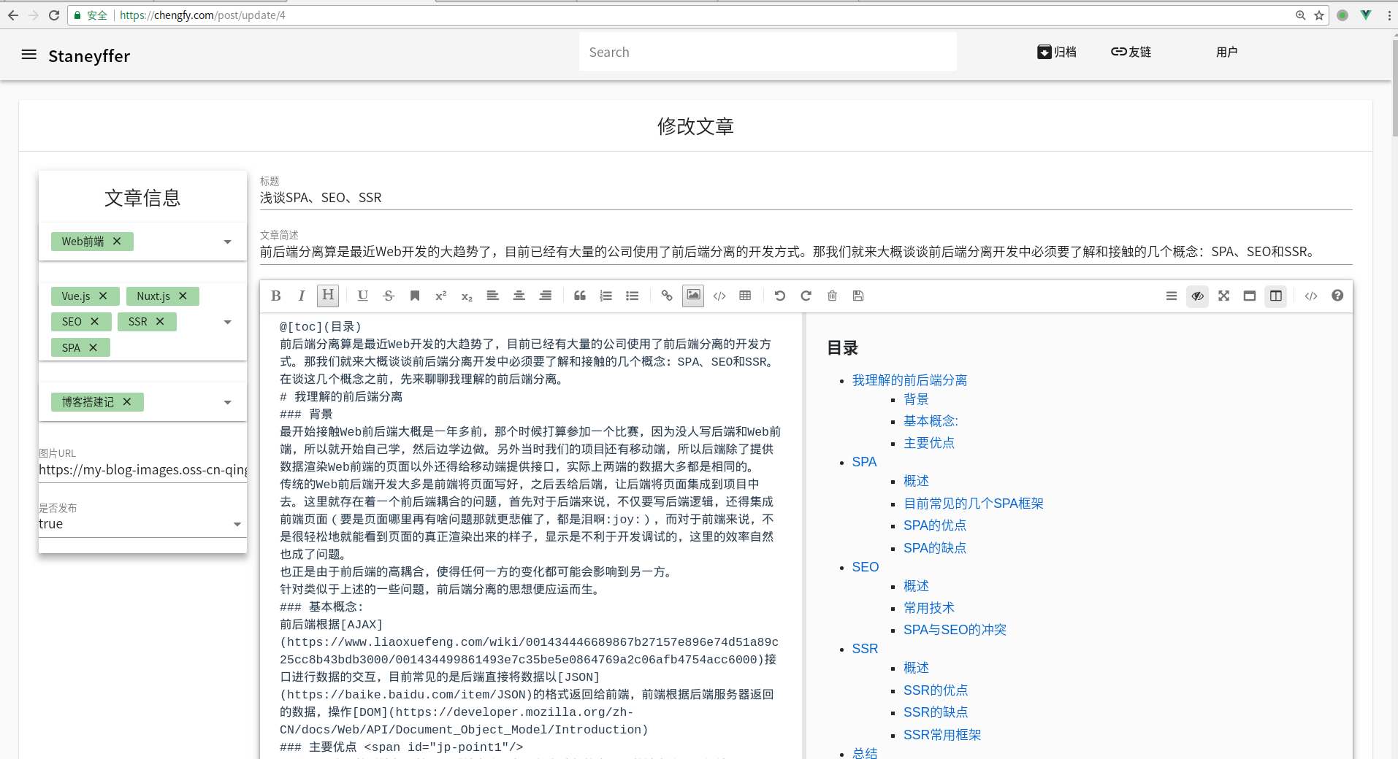
Task: Toggle navigation directory in editor
Action: tap(1172, 296)
